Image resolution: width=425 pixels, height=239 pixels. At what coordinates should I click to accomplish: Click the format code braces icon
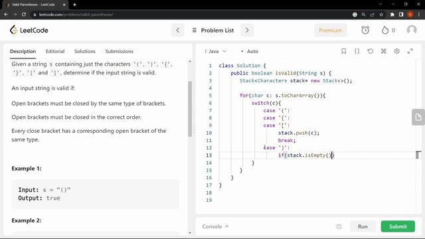357,51
